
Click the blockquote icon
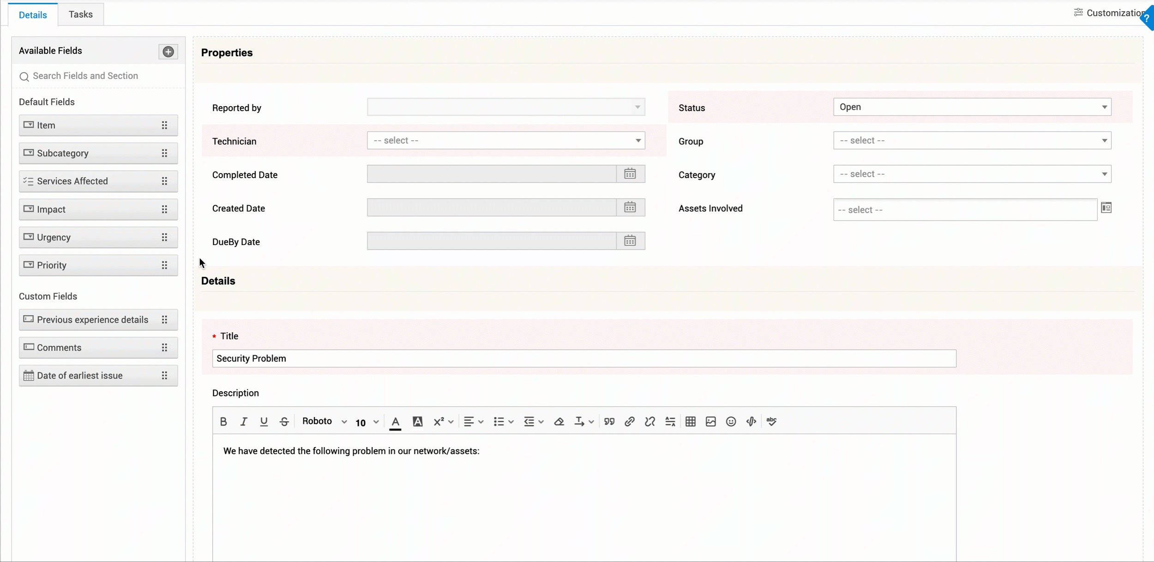(609, 421)
